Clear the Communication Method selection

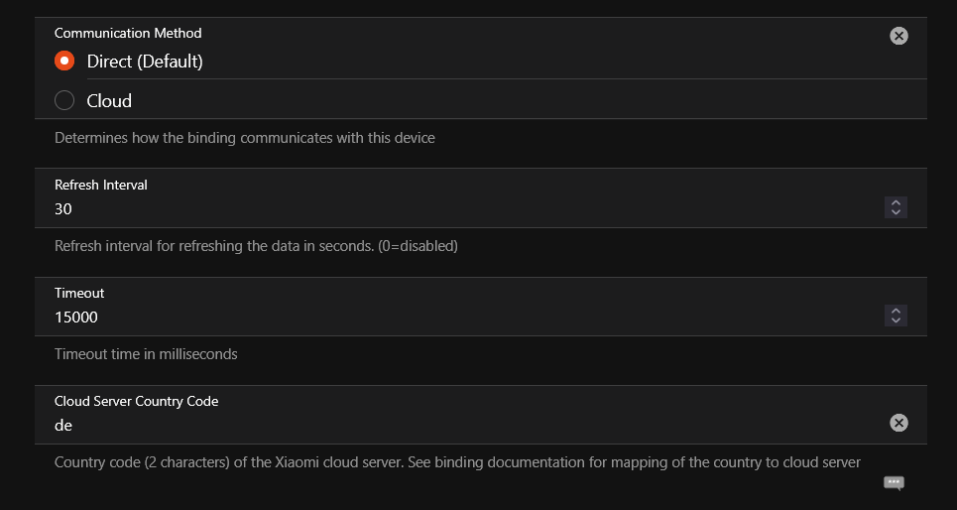tap(898, 36)
